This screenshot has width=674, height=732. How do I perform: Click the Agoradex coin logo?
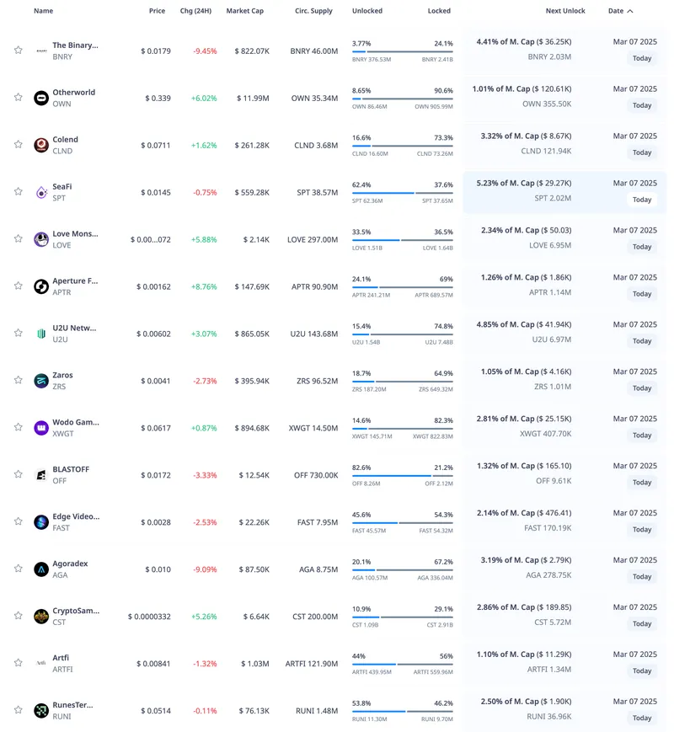[x=40, y=569]
